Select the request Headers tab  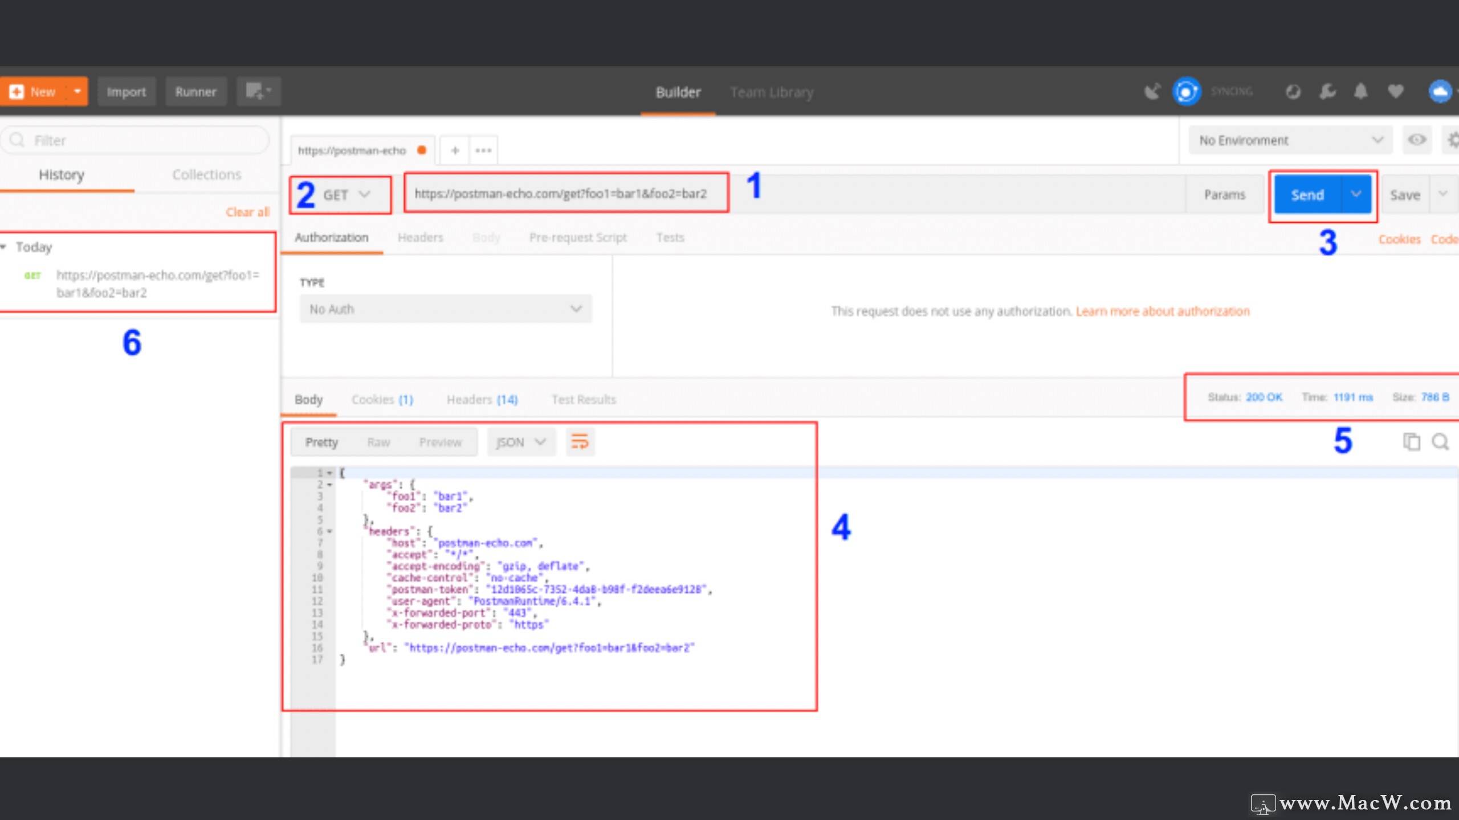click(x=420, y=237)
